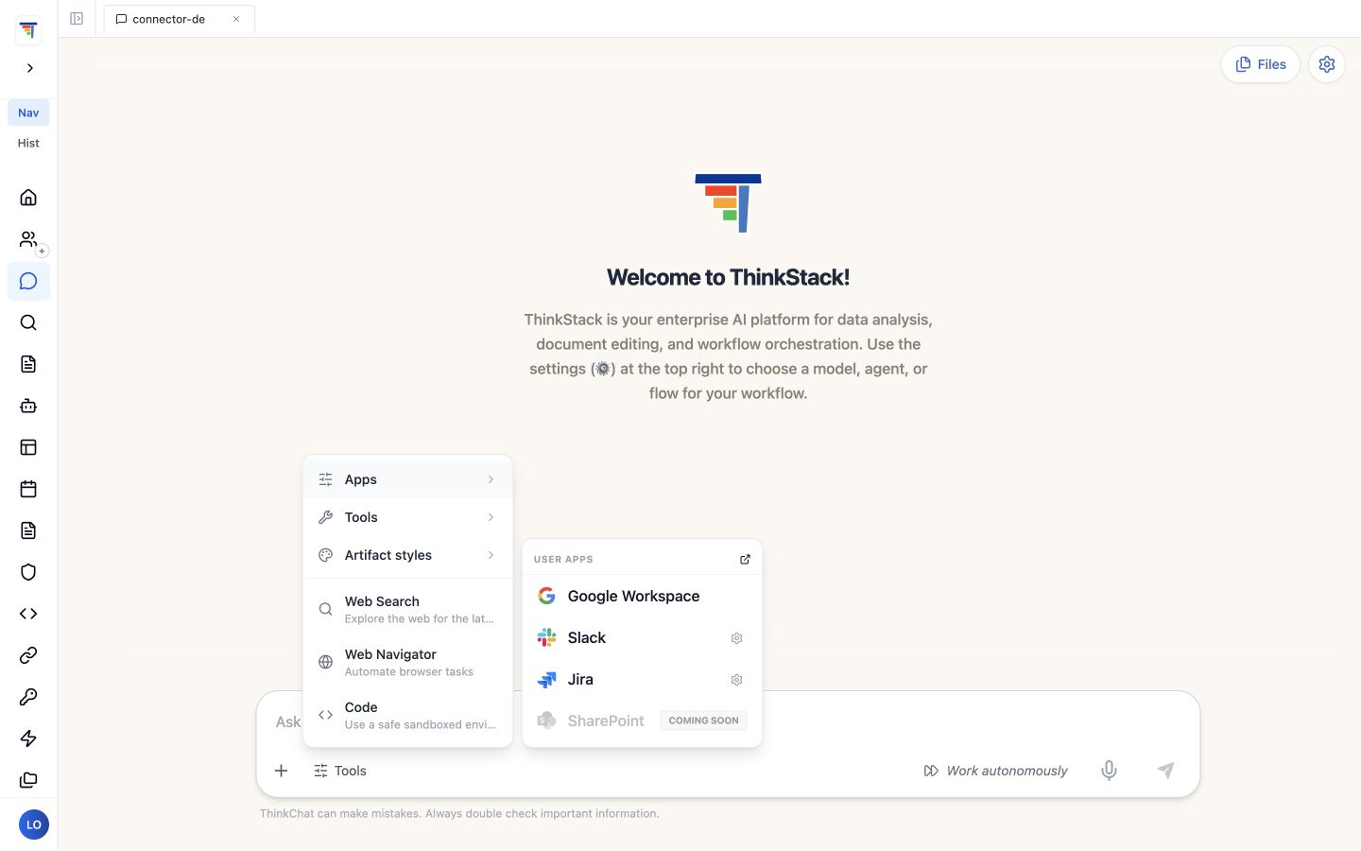Viewport: 1361px width, 851px height.
Task: Switch to the Nav tab
Action: [x=28, y=113]
